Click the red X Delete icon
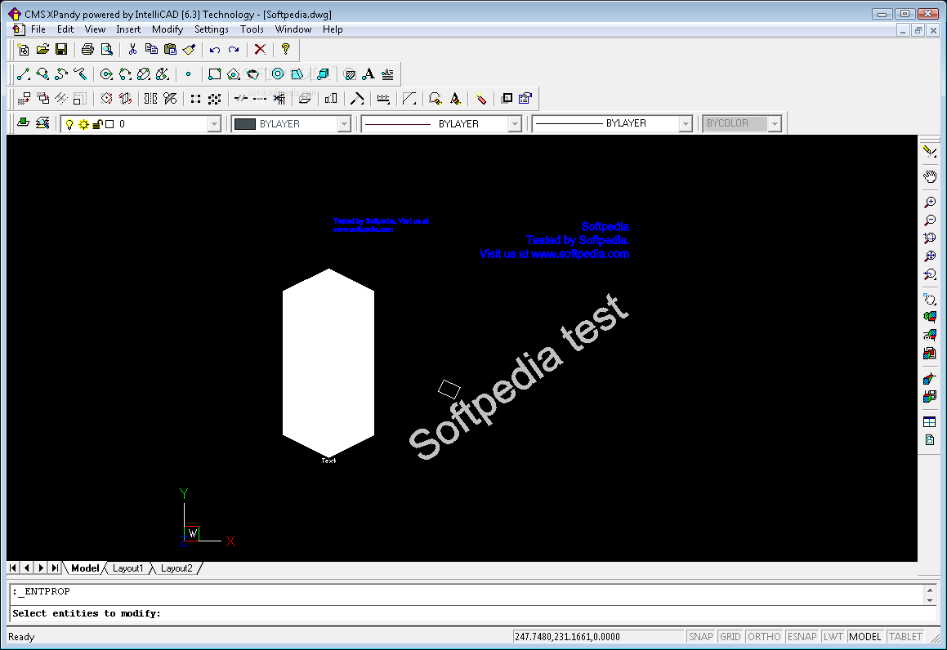The height and width of the screenshot is (650, 947). click(x=260, y=50)
